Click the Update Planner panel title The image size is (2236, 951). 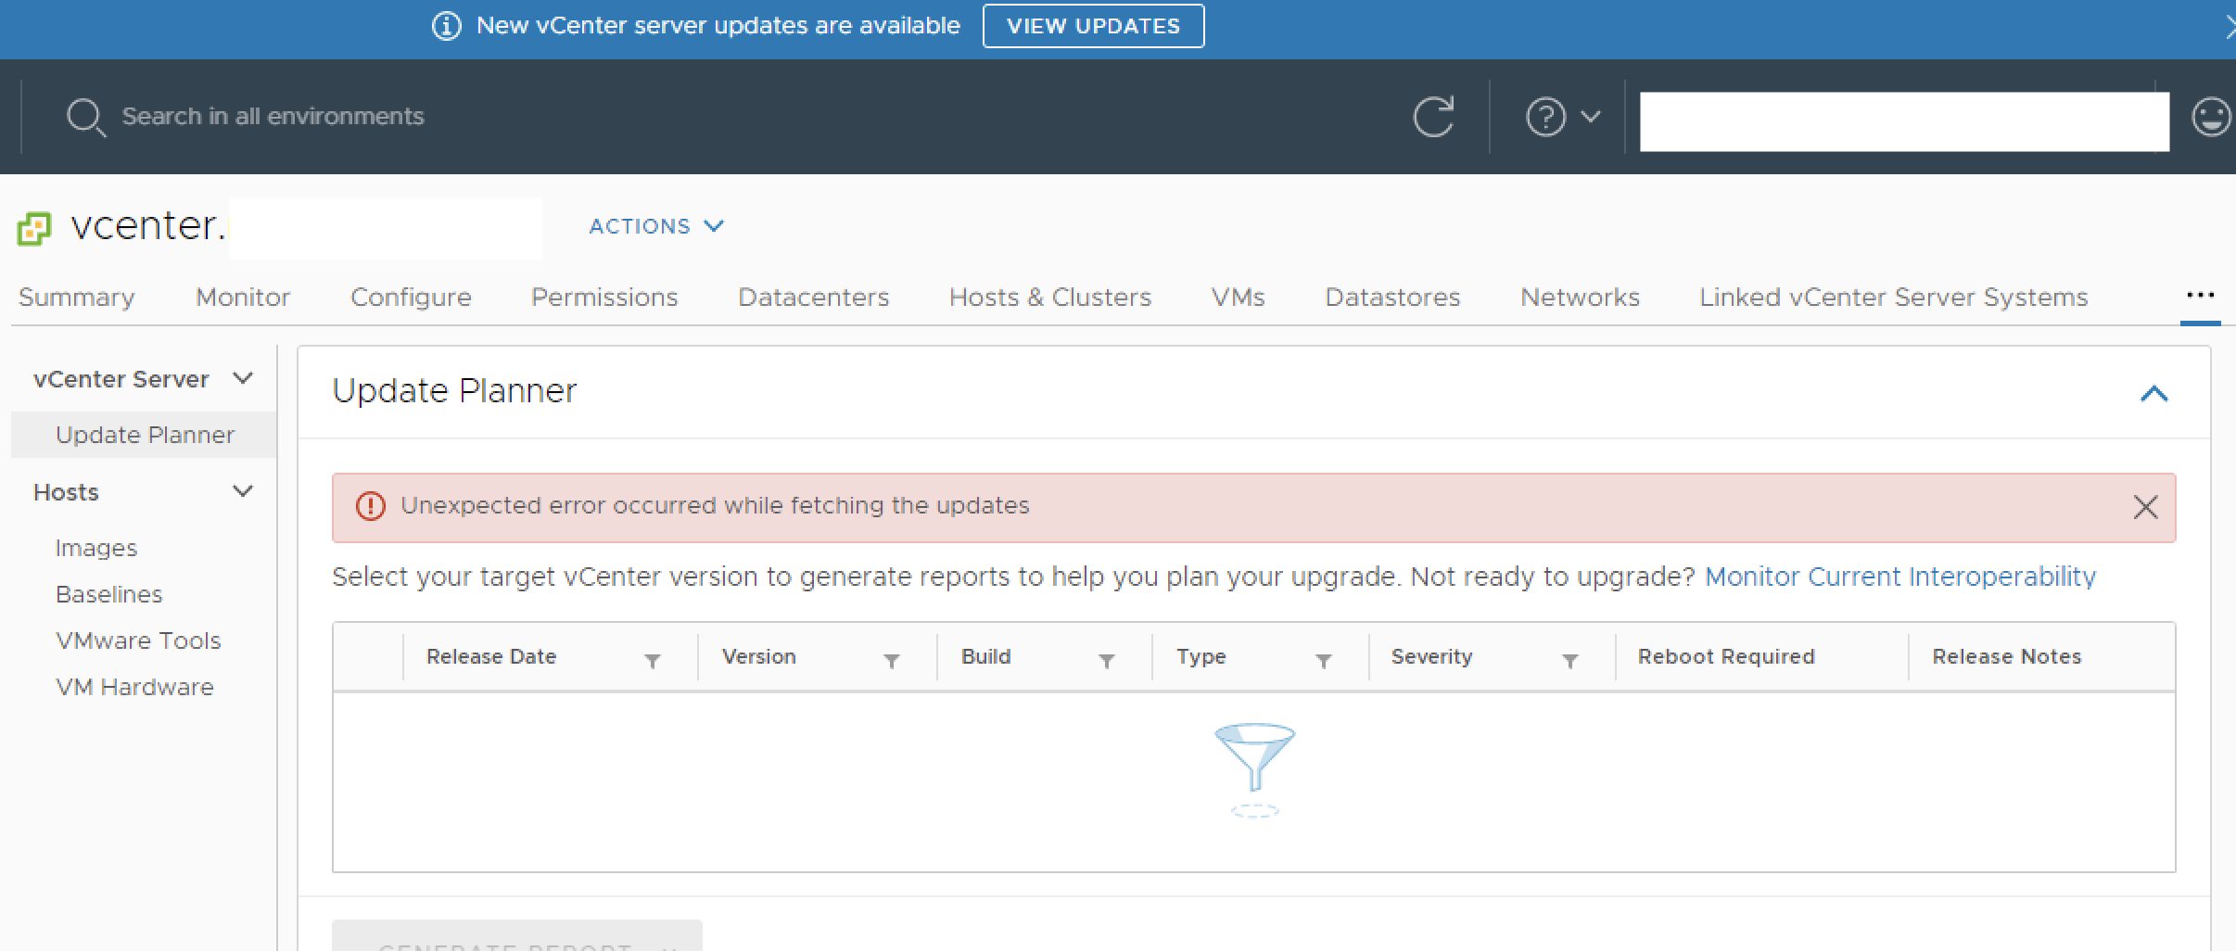tap(454, 391)
